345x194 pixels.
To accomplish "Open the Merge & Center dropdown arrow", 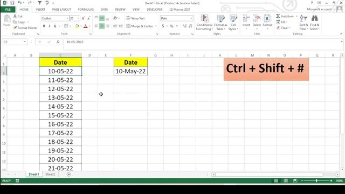I will 156,26.
